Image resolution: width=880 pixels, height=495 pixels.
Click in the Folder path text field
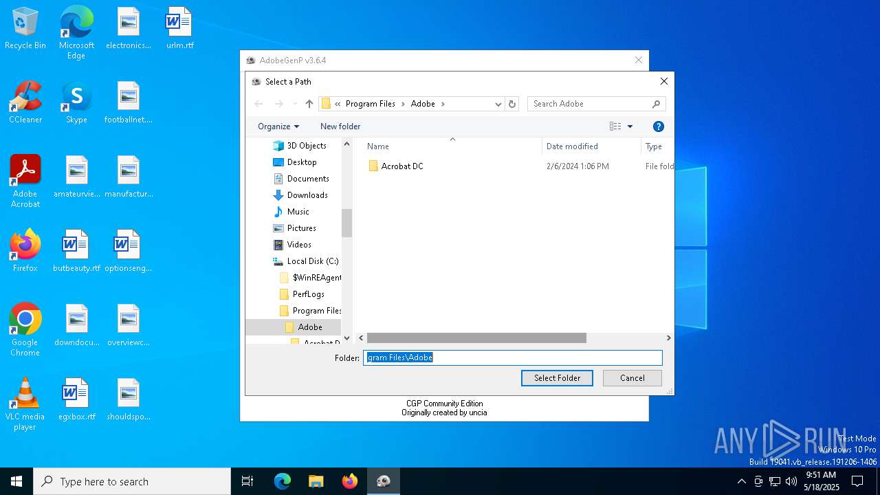click(x=512, y=357)
